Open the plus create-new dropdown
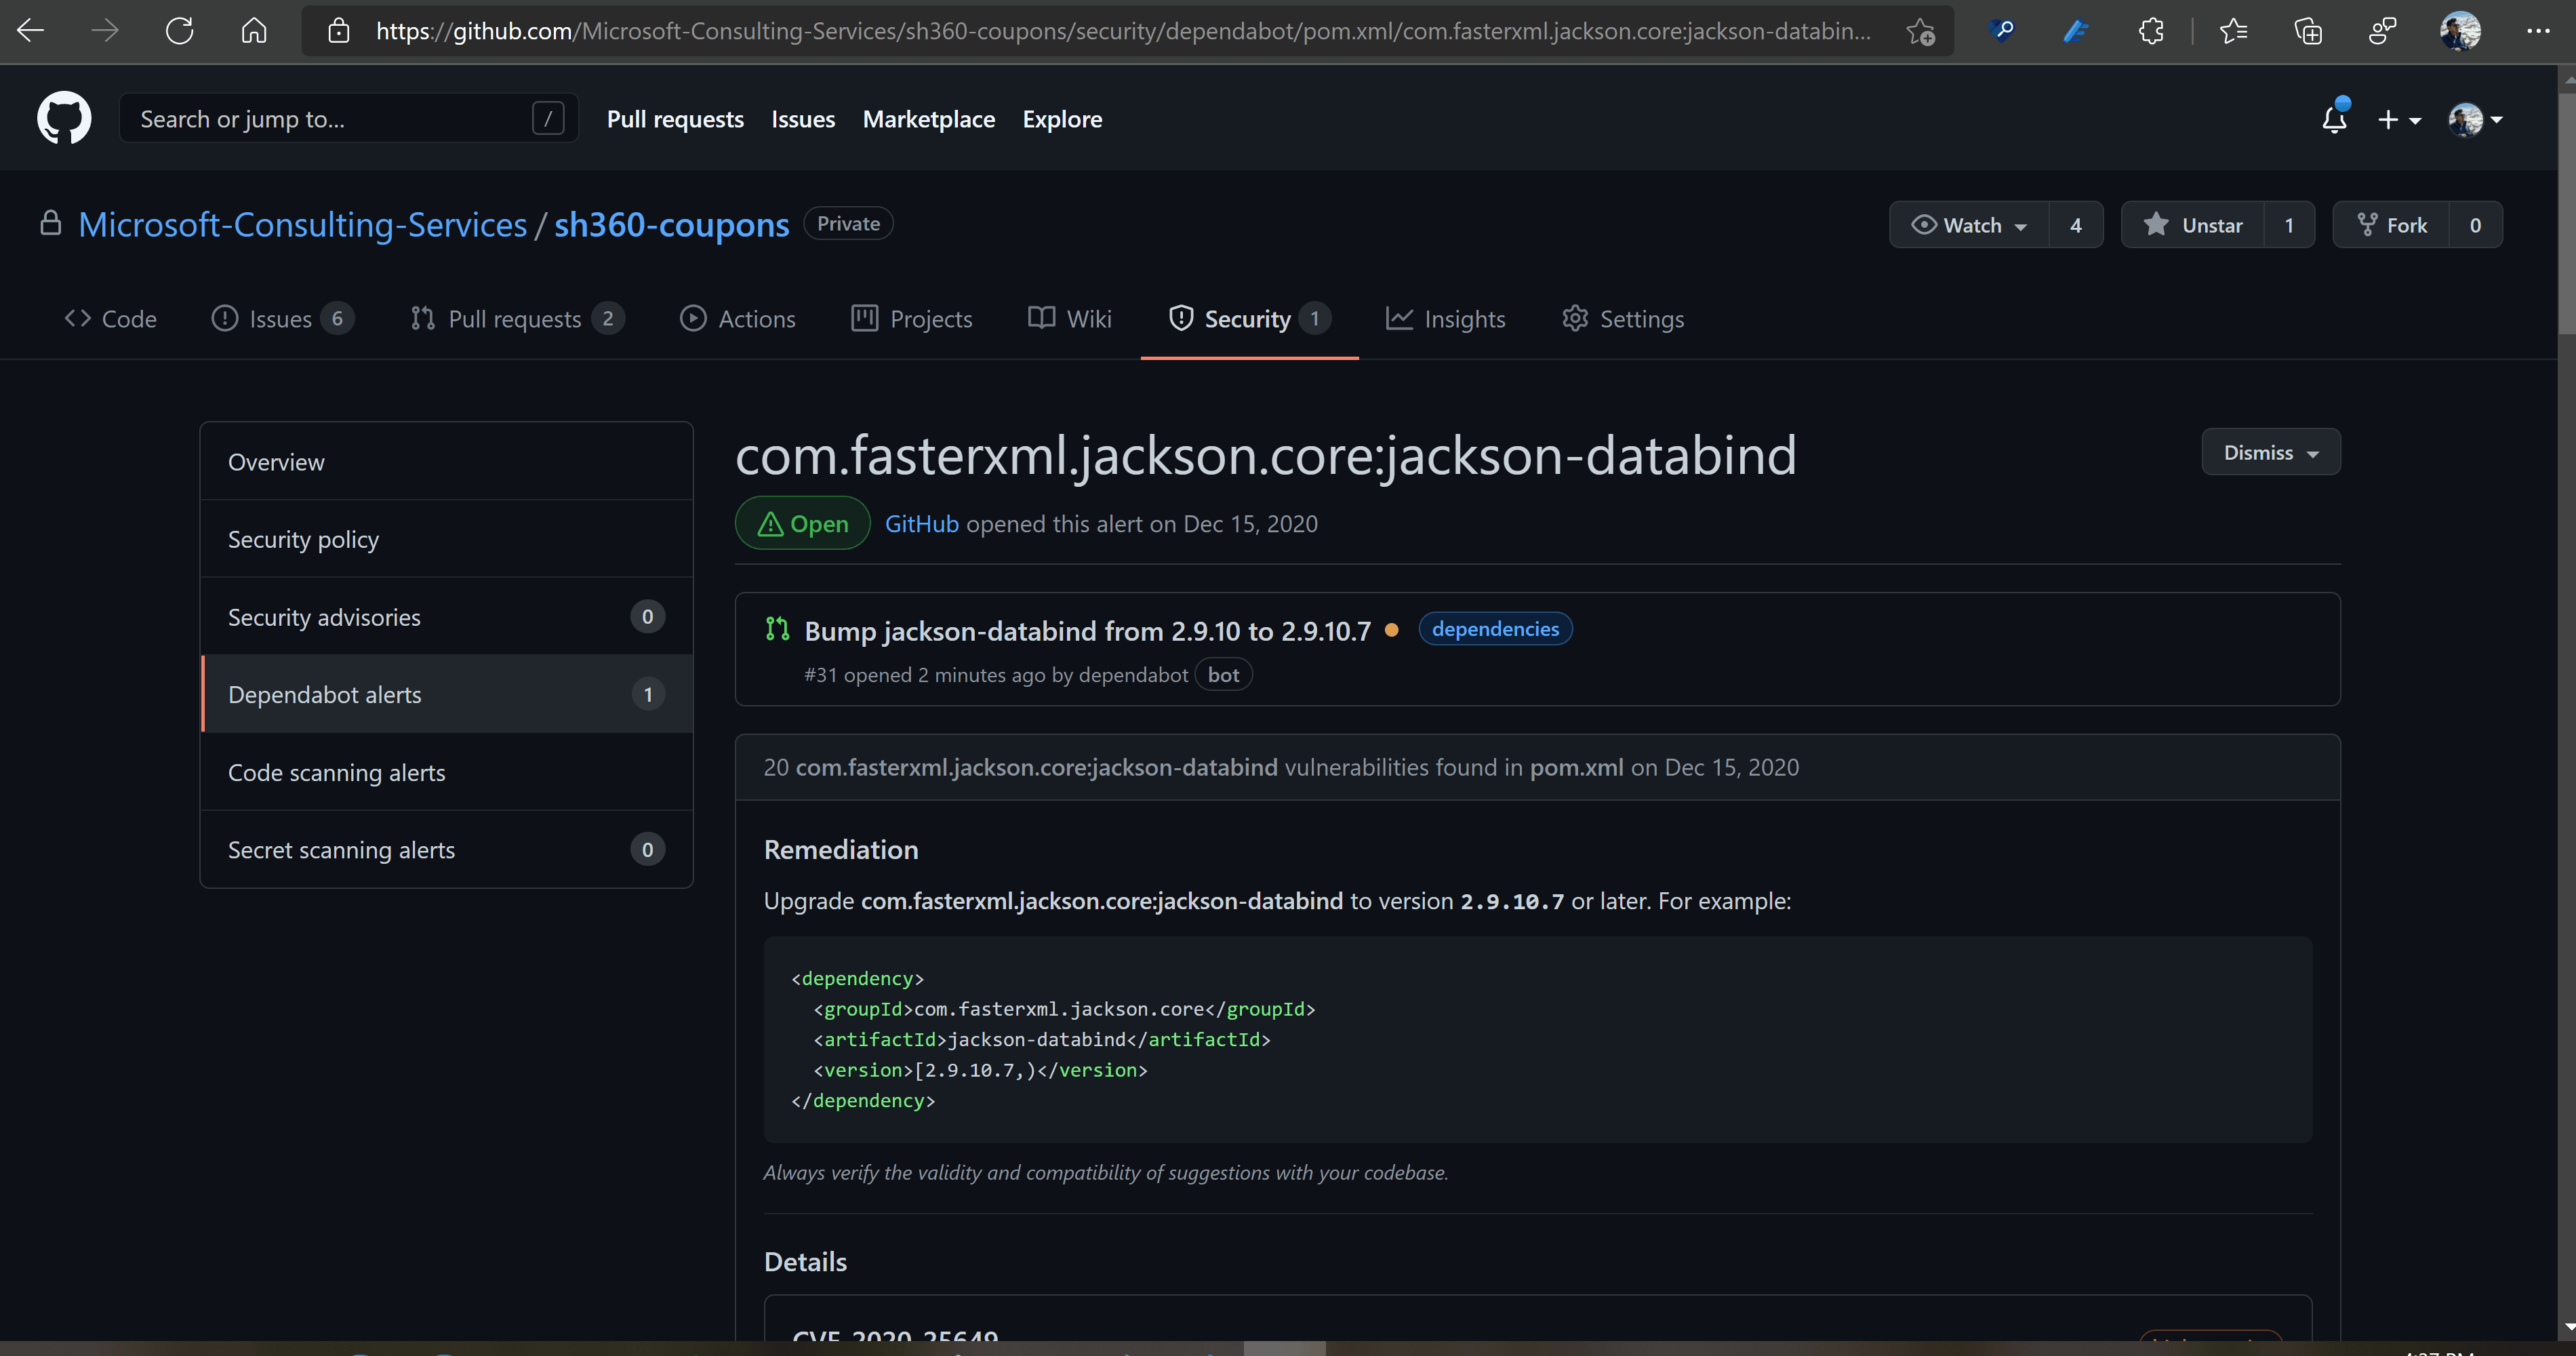 tap(2399, 119)
